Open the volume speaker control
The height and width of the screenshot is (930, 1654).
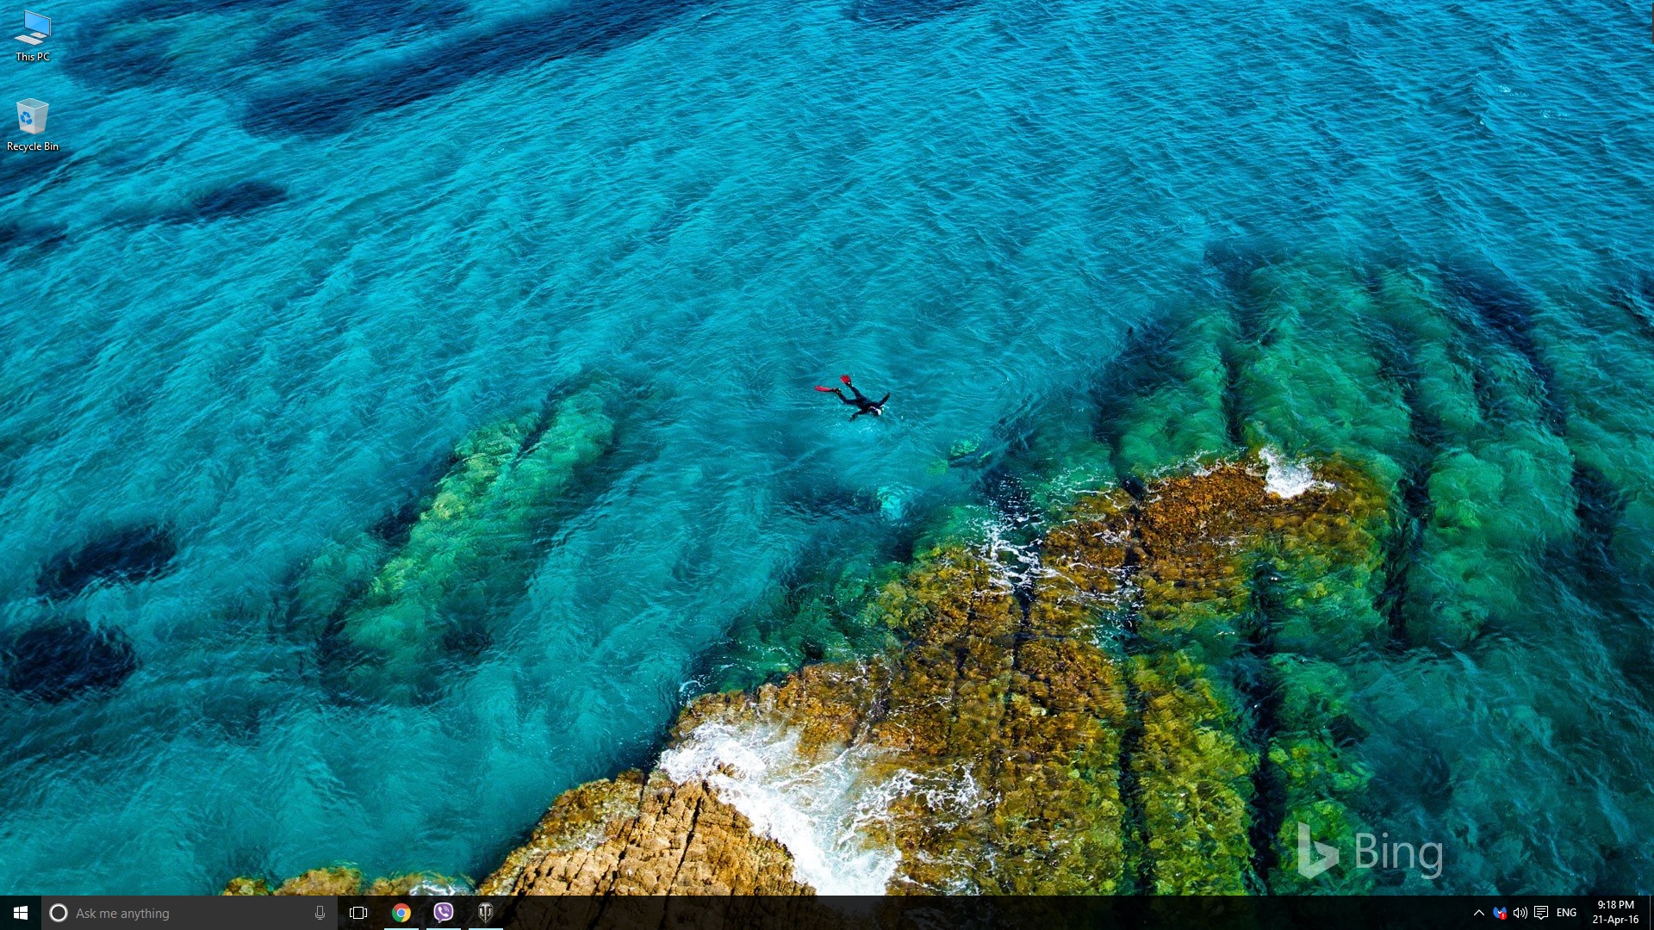coord(1520,913)
